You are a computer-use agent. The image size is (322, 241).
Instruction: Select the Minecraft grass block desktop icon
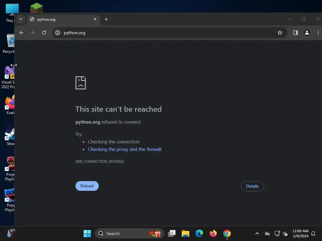click(36, 8)
